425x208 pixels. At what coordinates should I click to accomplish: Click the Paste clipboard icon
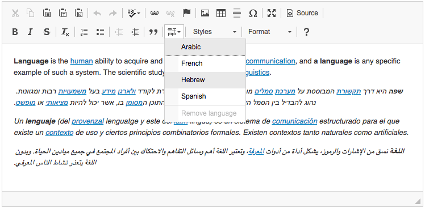coord(47,13)
